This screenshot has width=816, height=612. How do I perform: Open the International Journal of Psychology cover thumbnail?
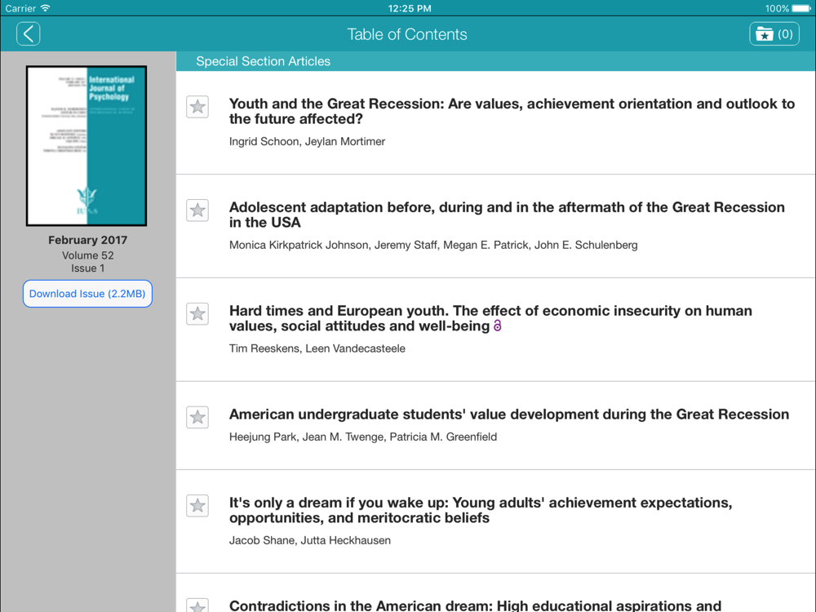pyautogui.click(x=86, y=146)
